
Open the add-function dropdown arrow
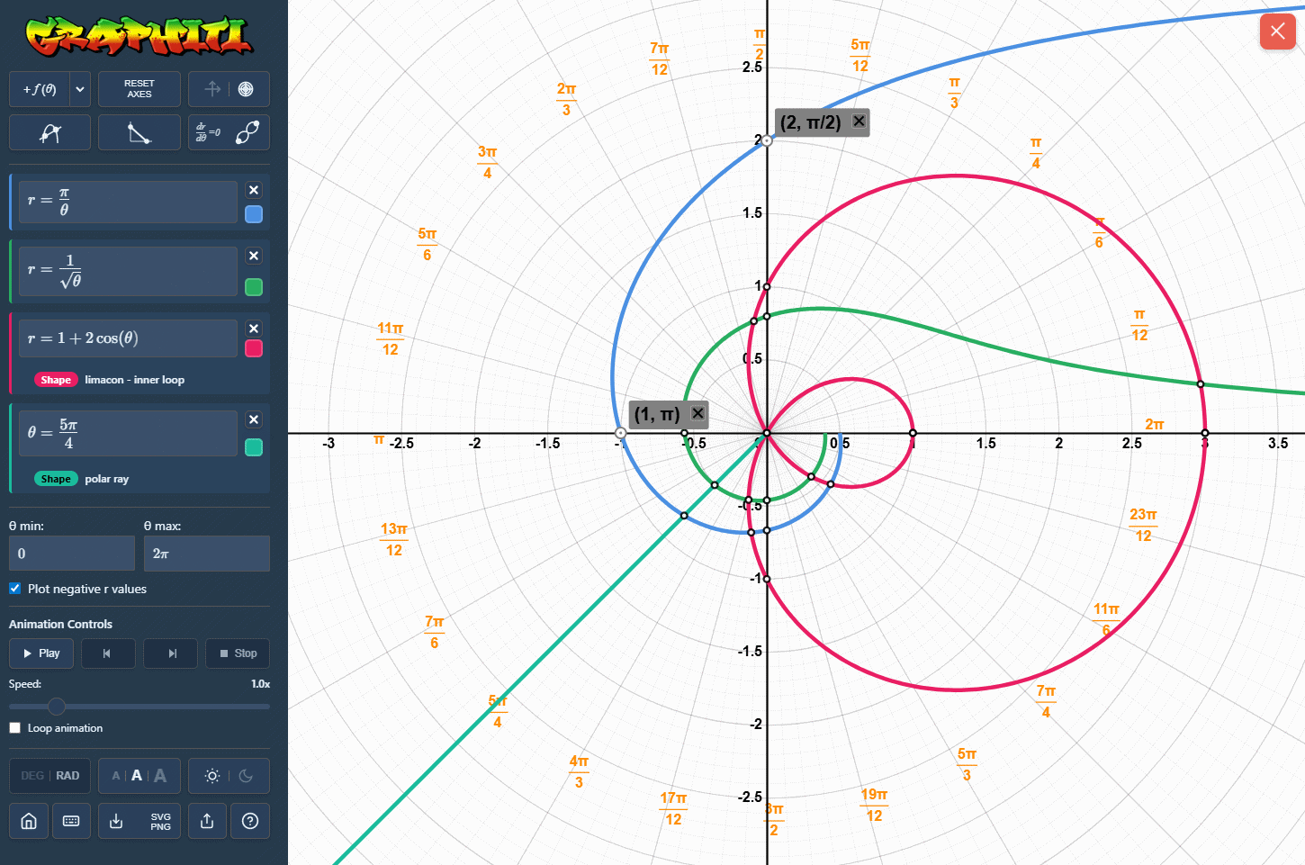[80, 89]
